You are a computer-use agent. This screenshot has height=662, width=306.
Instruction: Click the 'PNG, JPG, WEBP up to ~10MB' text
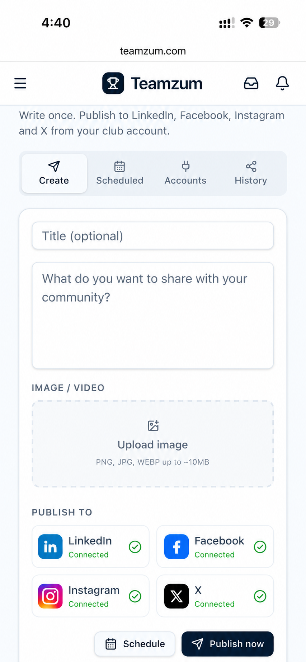pos(153,462)
